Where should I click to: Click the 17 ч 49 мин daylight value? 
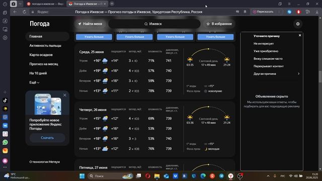[208, 65]
